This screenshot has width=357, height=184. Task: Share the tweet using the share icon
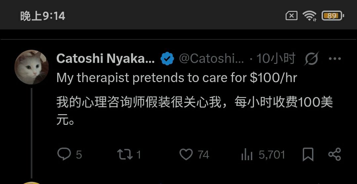335,154
